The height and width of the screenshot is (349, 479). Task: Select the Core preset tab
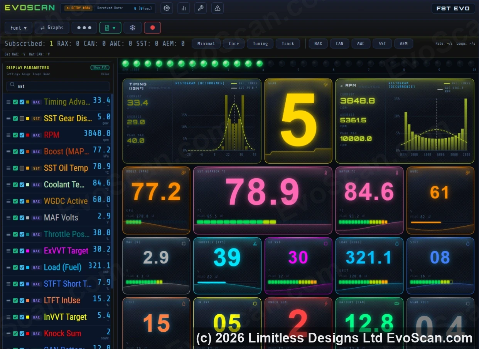click(x=234, y=44)
